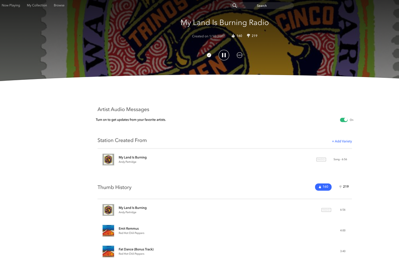Click the search magnifier icon
The height and width of the screenshot is (264, 399).
click(235, 6)
